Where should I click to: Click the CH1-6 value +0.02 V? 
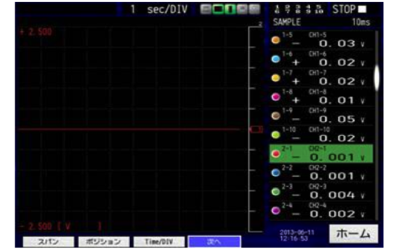(x=328, y=62)
